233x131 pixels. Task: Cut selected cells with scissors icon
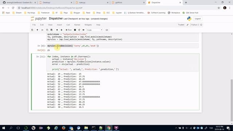[x=43, y=30]
